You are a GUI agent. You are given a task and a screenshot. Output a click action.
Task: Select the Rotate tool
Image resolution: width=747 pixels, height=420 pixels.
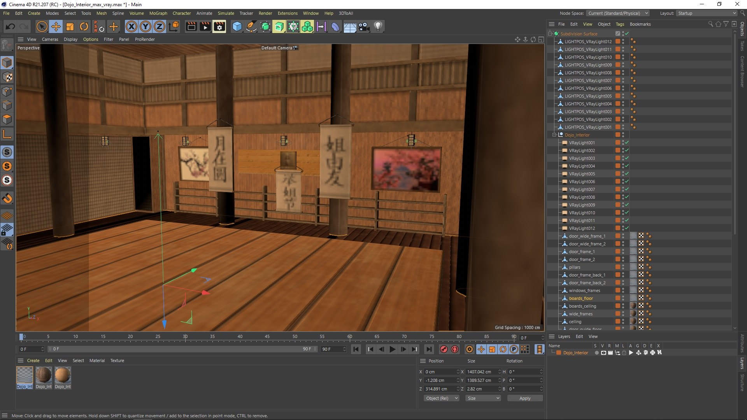pyautogui.click(x=84, y=26)
